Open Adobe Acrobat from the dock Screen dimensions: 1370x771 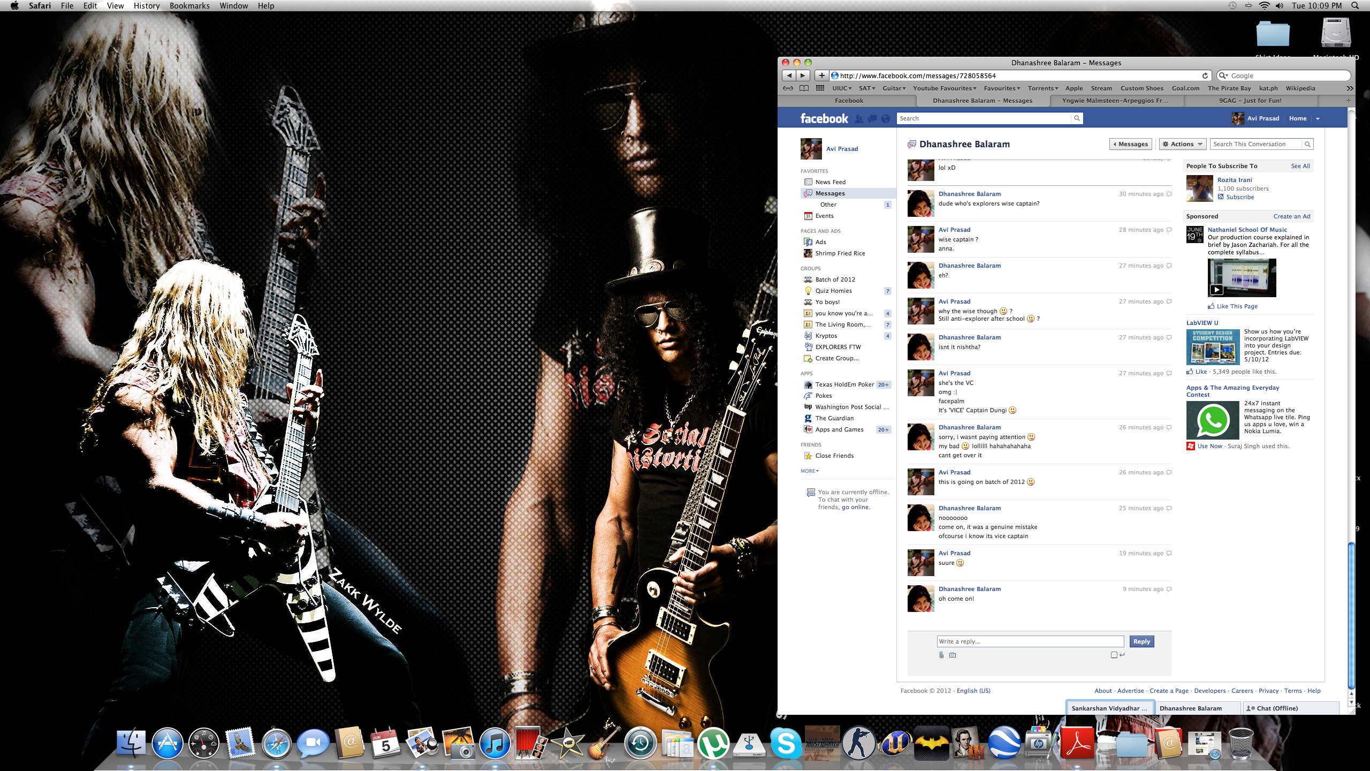(x=1077, y=743)
